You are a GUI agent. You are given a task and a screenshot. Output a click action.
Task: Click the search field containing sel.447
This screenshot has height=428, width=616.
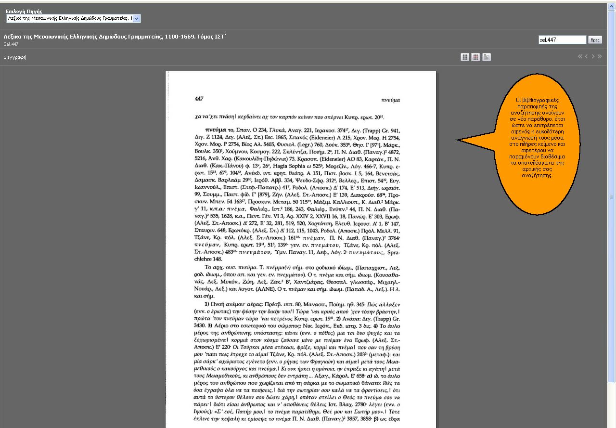(x=562, y=40)
